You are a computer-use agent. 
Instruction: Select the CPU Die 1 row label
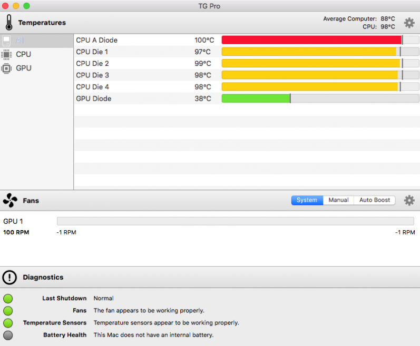[x=92, y=52]
